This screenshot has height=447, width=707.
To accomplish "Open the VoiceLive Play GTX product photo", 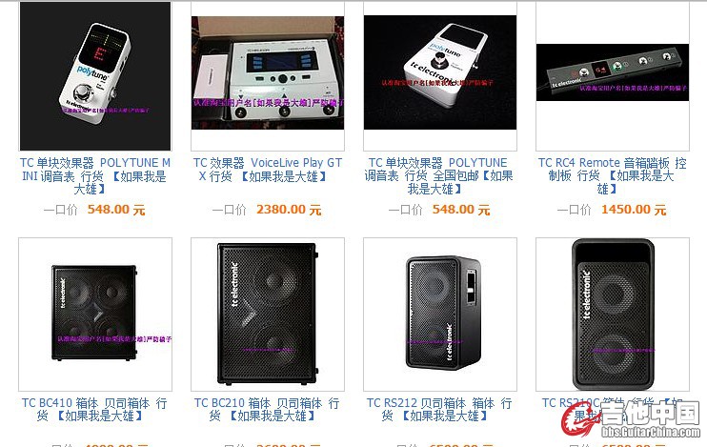I will click(268, 72).
